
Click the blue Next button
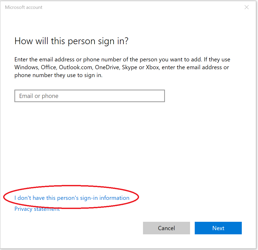pos(218,228)
